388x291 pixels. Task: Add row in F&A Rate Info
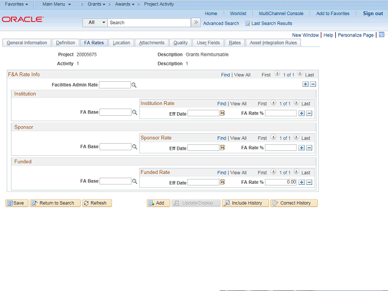point(306,84)
